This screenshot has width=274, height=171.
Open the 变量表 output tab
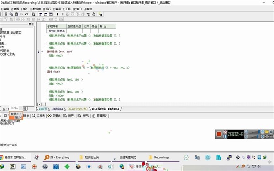click(x=54, y=116)
